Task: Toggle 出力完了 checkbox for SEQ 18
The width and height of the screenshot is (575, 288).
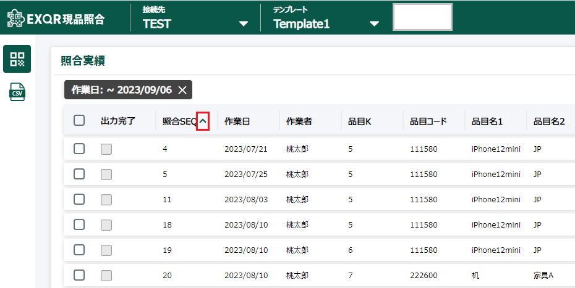Action: [x=106, y=224]
